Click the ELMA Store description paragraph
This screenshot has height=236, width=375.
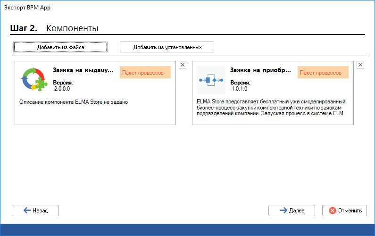pos(272,108)
